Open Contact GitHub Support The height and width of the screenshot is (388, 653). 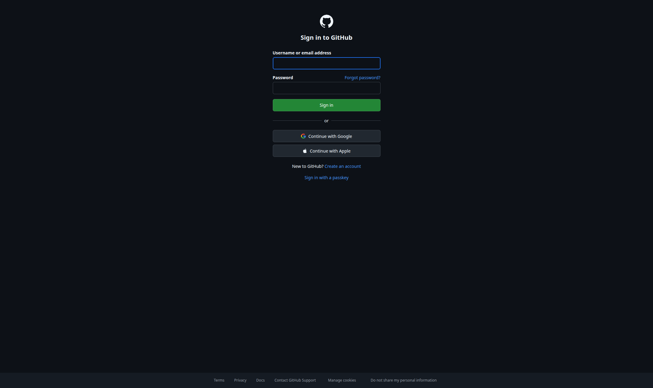[295, 380]
